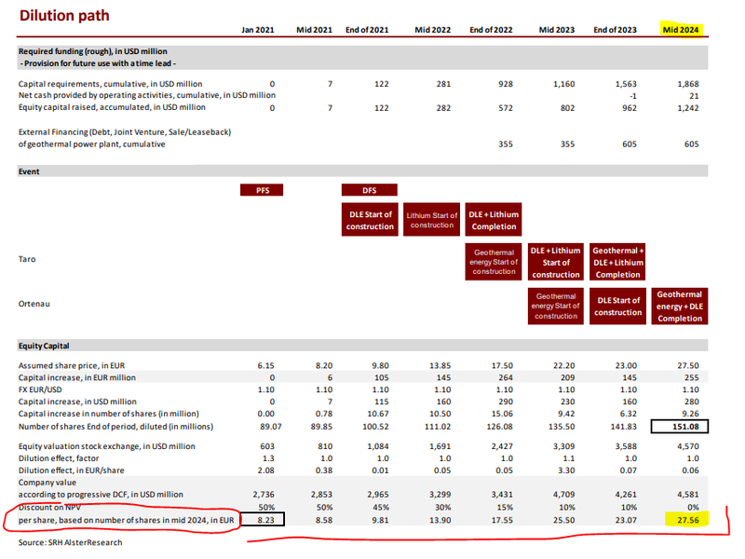Image resolution: width=745 pixels, height=559 pixels.
Task: Select the "Dilution effect, factor" row label
Action: coord(59,458)
